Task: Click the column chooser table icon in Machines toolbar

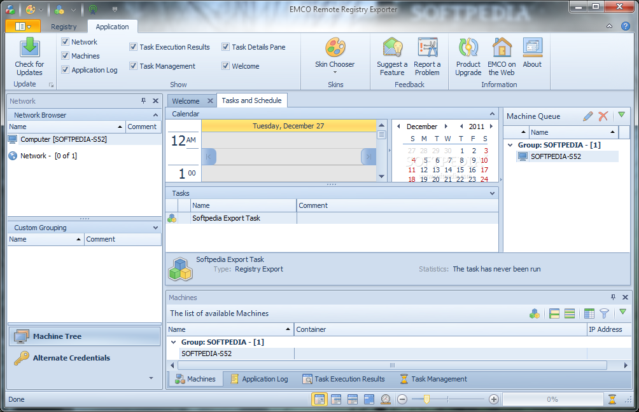Action: 589,313
